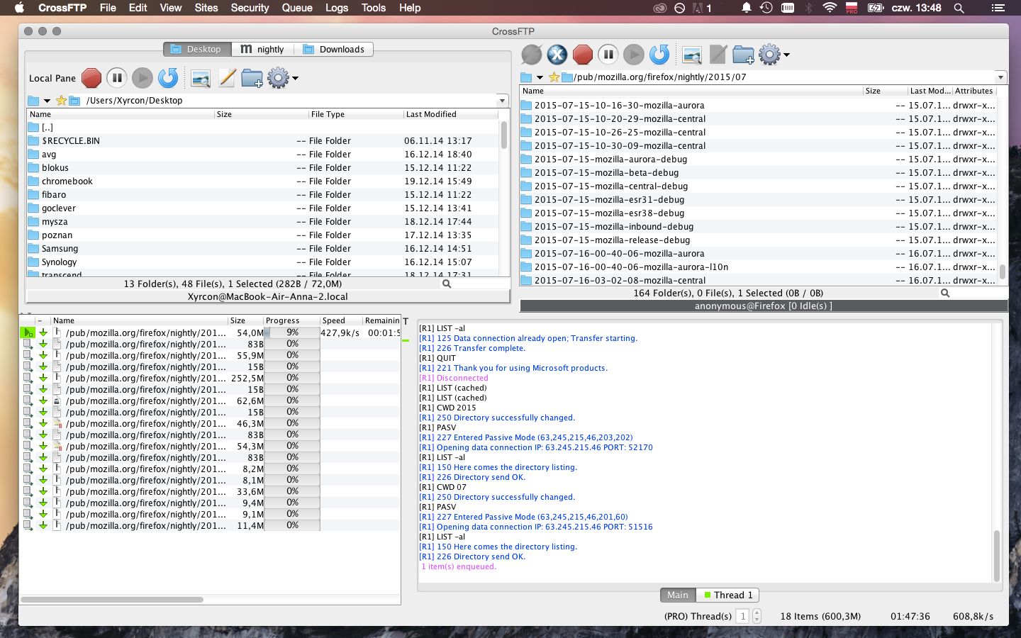
Task: Open the Local Pane image view icon
Action: [x=201, y=78]
